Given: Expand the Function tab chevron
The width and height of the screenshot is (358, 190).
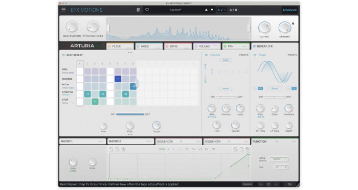Looking at the screenshot, I should 277,141.
